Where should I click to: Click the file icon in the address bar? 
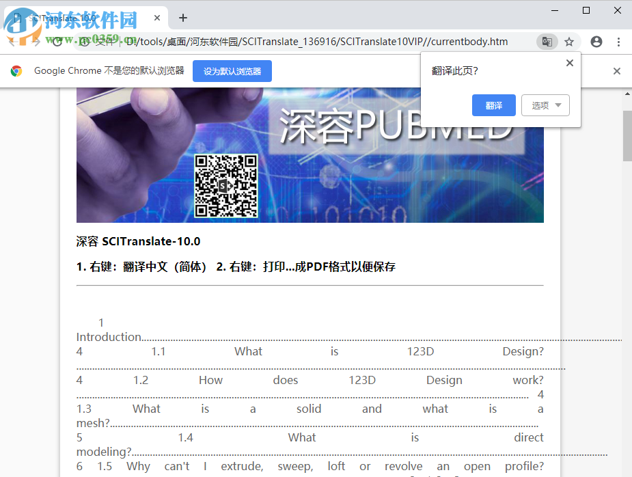click(85, 42)
